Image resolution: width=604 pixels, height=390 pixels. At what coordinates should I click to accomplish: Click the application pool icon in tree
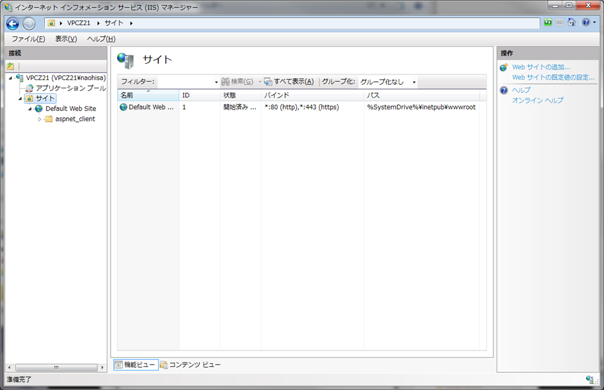(x=29, y=88)
